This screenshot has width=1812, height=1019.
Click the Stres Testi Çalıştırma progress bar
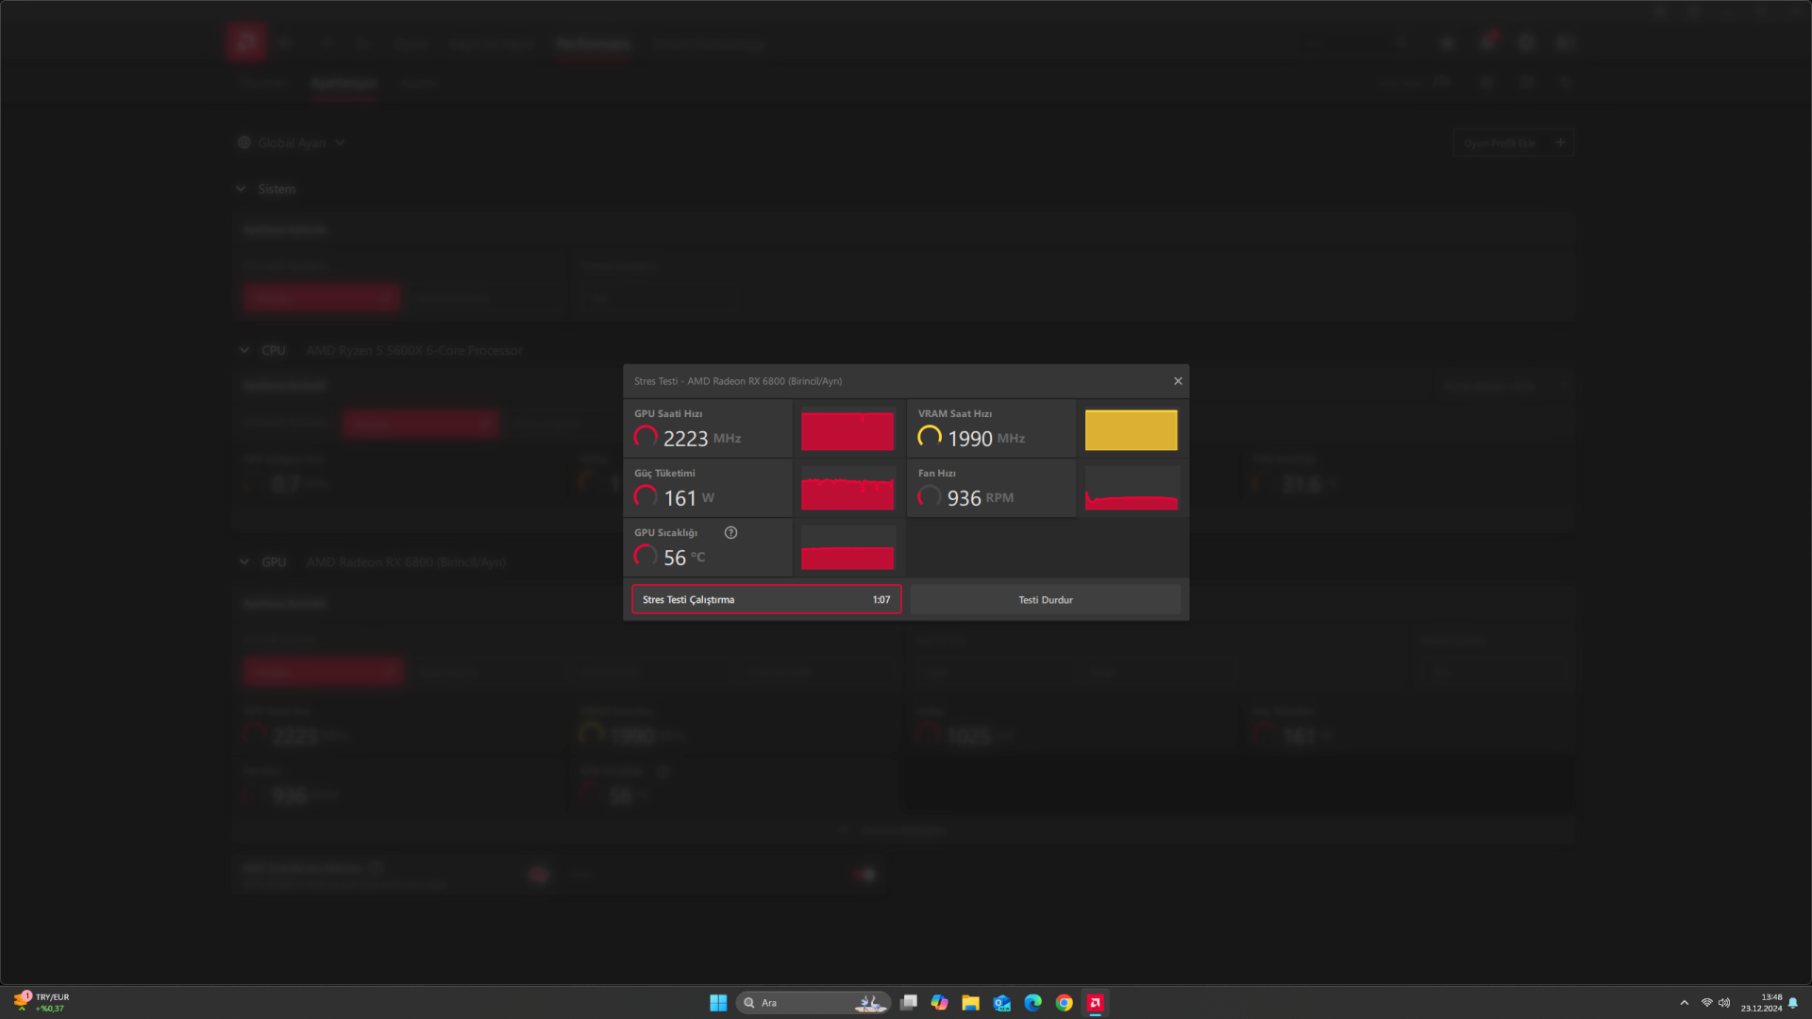766,600
